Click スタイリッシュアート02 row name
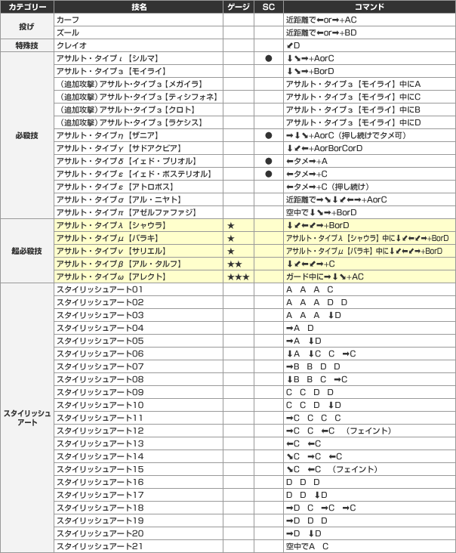 point(100,302)
